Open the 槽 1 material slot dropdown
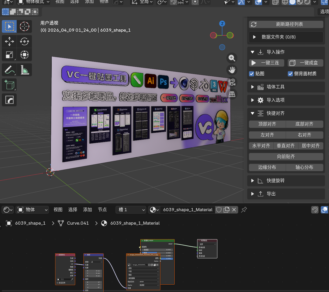 click(x=131, y=210)
